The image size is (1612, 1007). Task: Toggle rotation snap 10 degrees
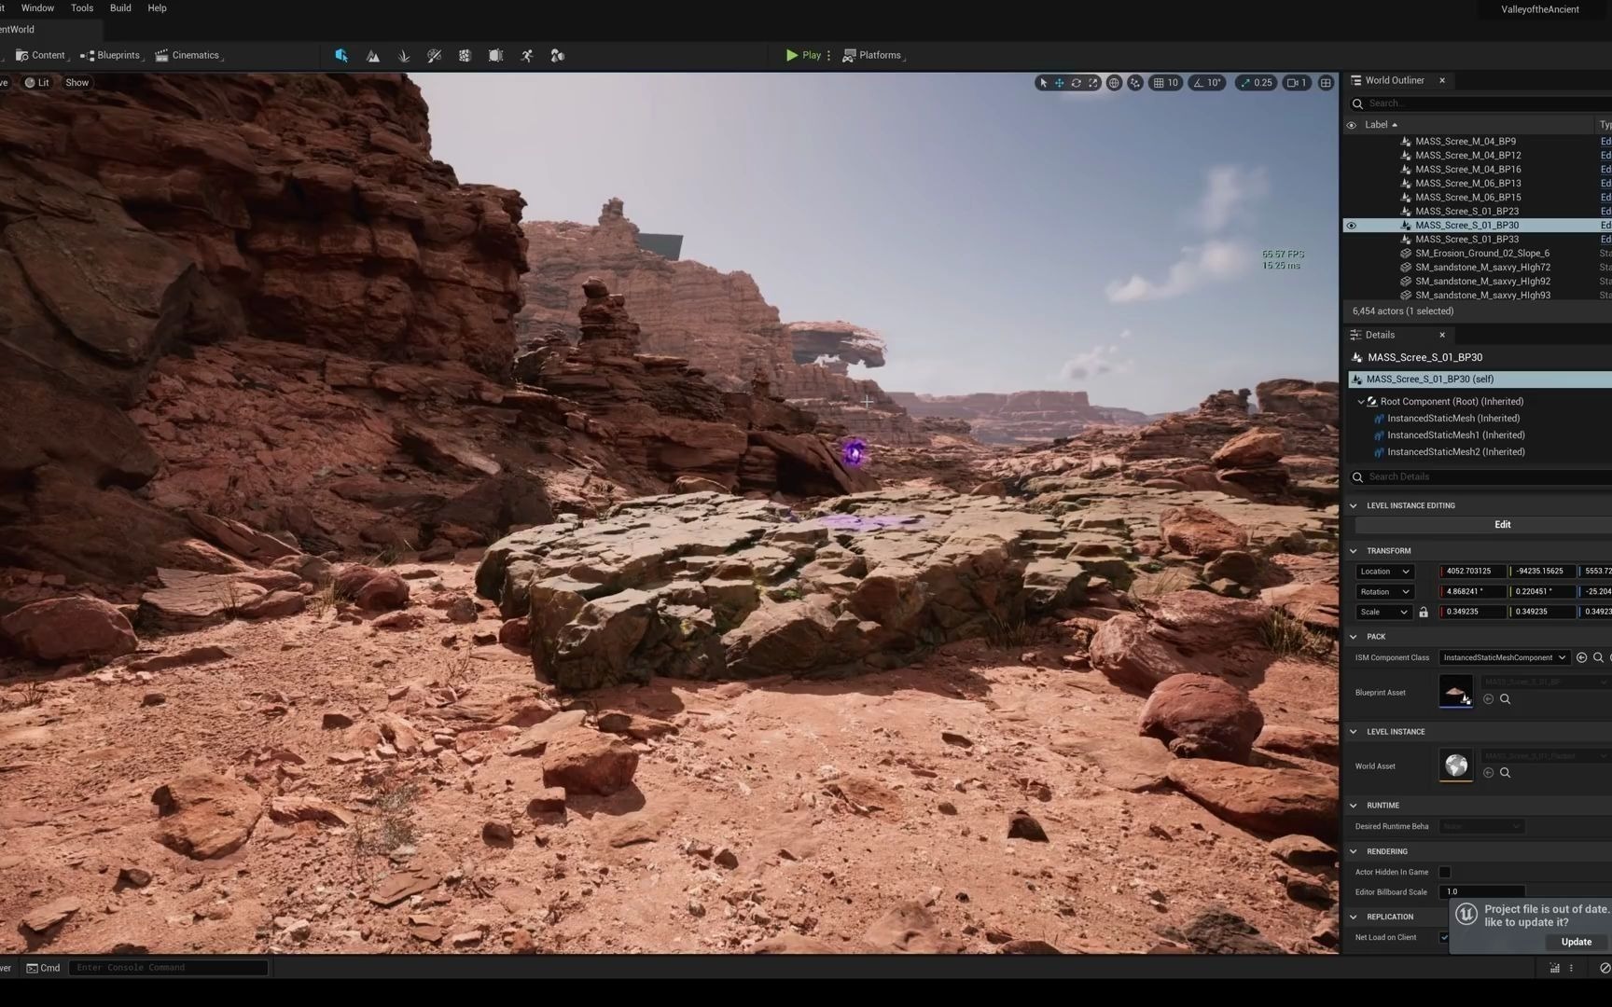(x=1207, y=83)
